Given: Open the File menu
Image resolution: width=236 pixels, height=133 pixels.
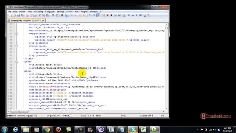Looking at the screenshot, I should pos(9,11).
